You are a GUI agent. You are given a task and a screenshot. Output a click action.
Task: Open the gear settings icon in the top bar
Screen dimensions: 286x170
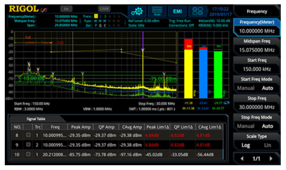[x=137, y=11]
